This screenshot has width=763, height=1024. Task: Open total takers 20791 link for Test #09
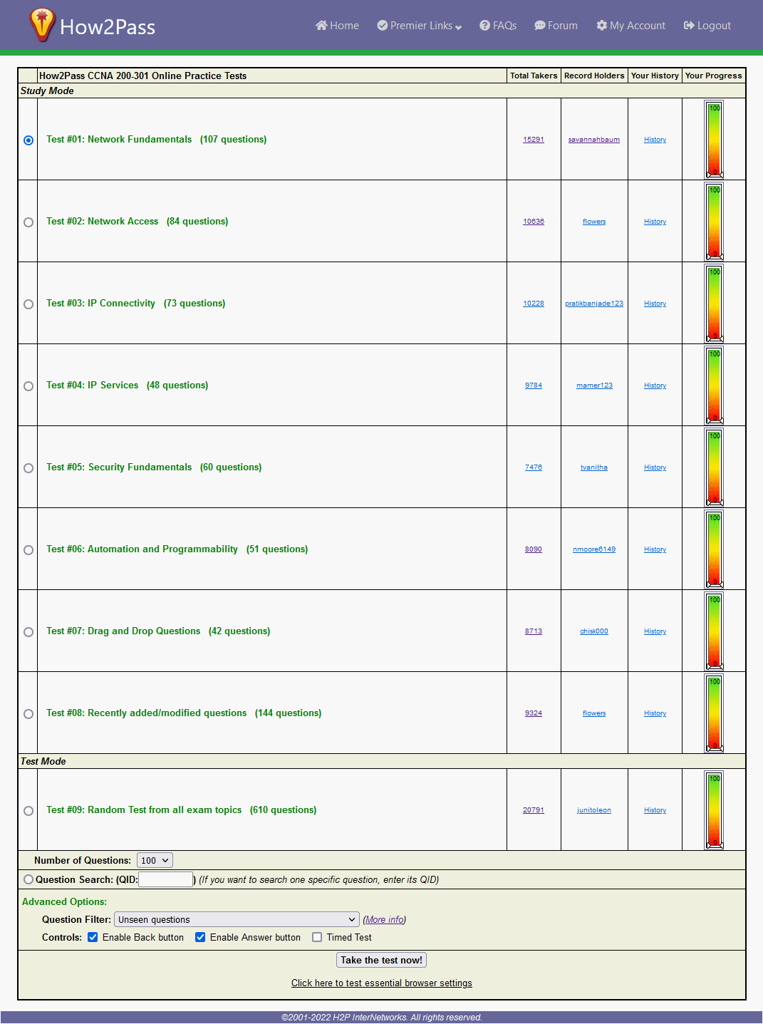pos(534,810)
